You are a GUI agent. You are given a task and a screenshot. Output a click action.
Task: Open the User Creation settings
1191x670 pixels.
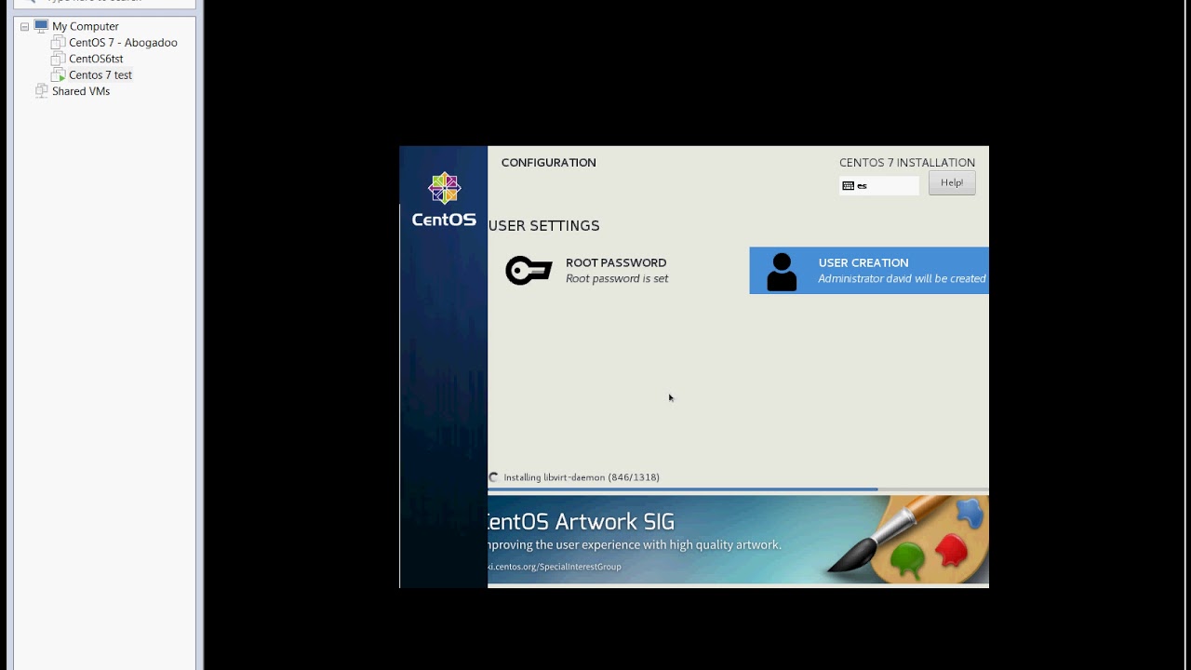[x=869, y=271]
